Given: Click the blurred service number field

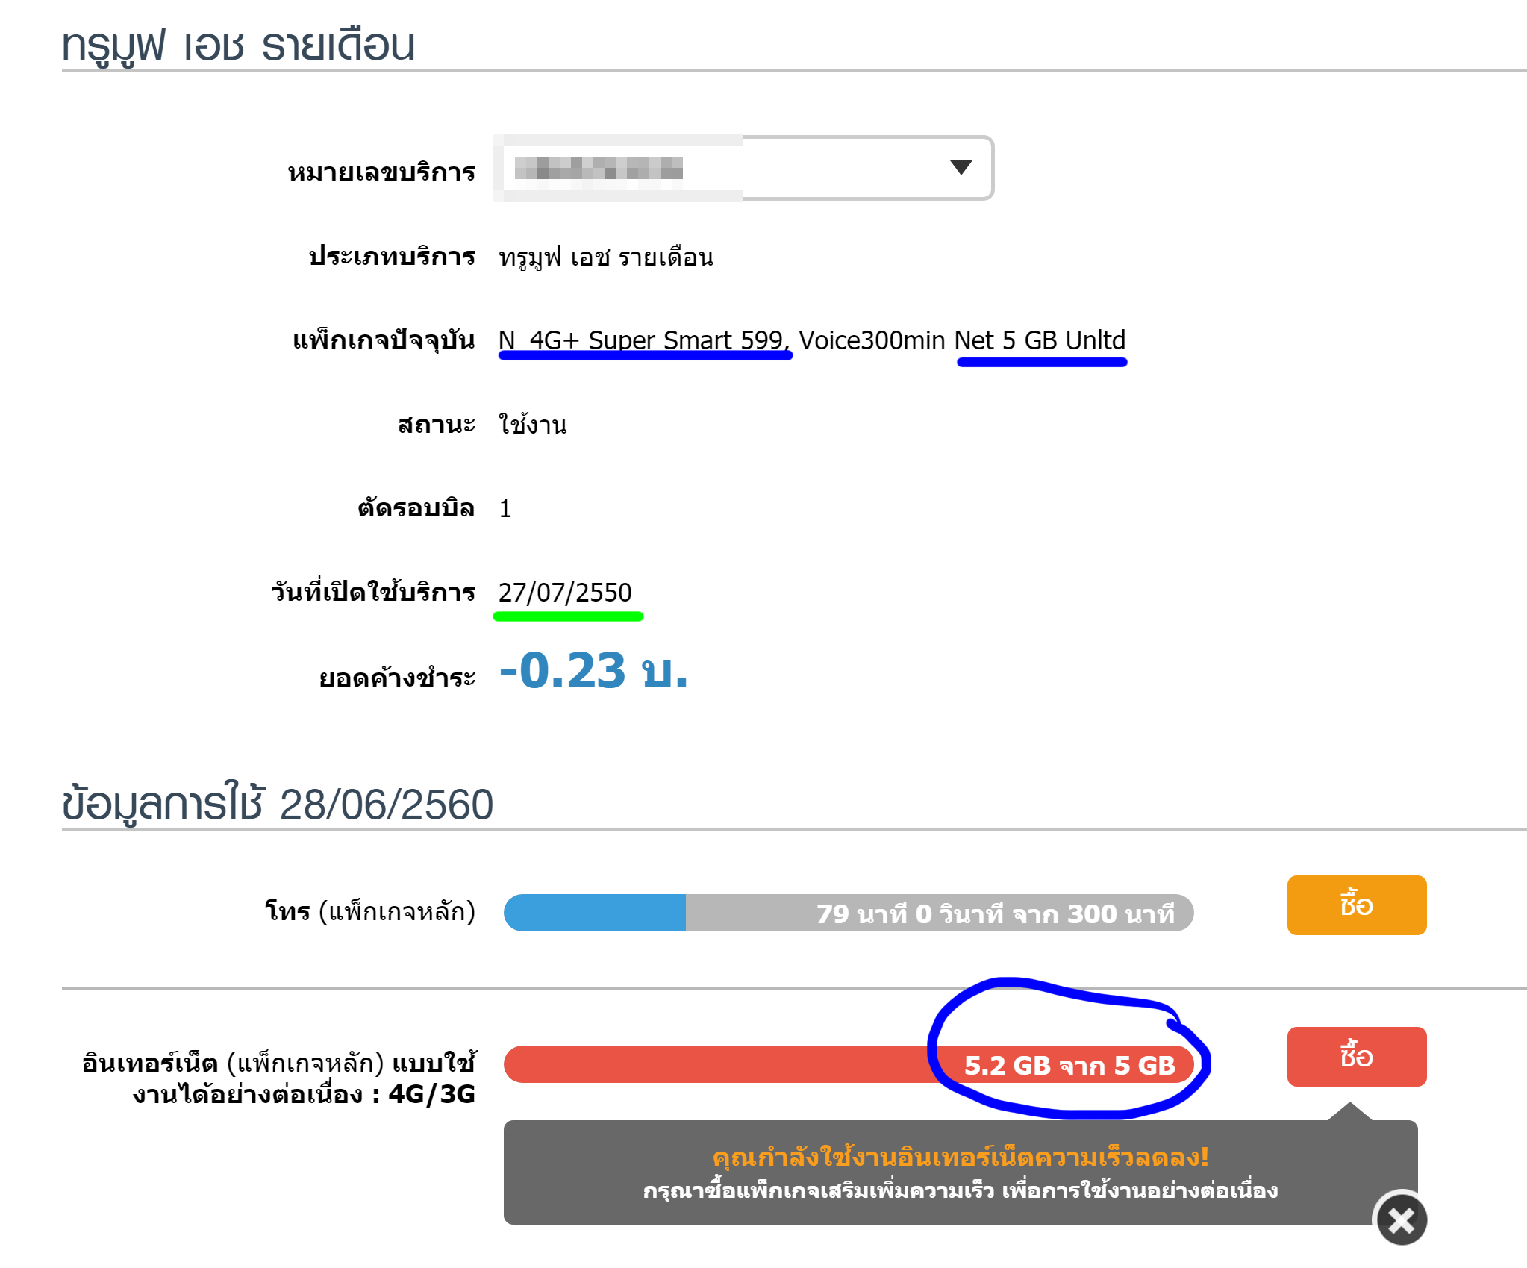Looking at the screenshot, I should (x=599, y=168).
